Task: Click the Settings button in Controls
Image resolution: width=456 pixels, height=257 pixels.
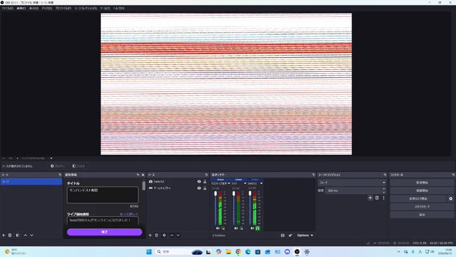Action: (422, 215)
